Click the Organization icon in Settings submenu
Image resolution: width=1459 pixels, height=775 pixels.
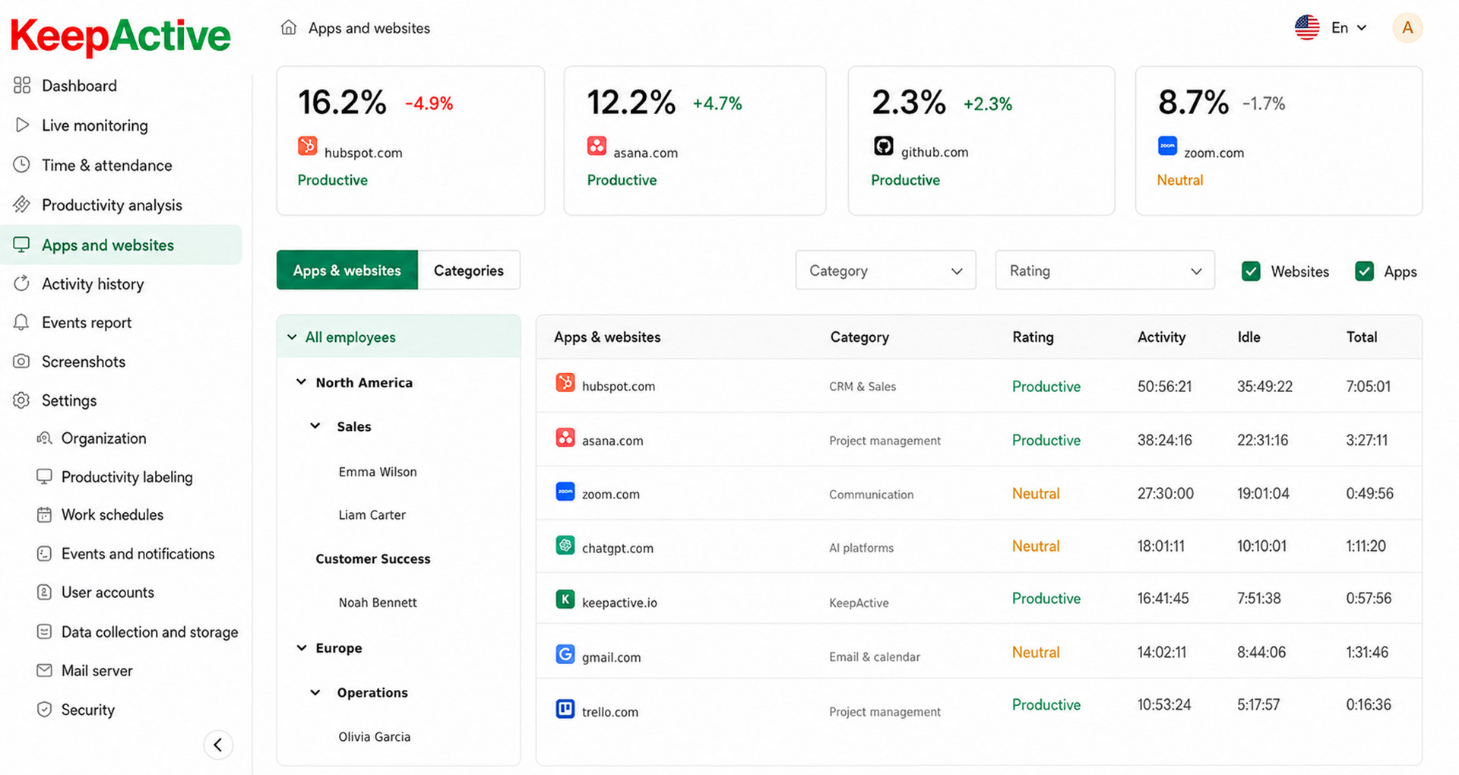(45, 438)
